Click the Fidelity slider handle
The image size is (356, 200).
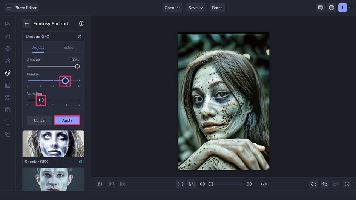[65, 81]
